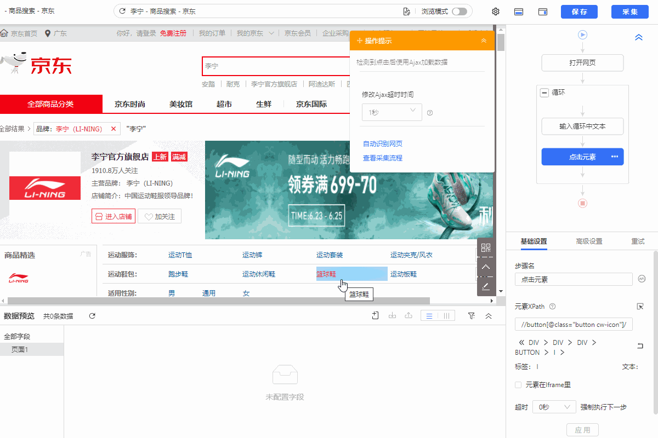Click the JD 京东 logo
The image size is (658, 438).
(36, 64)
